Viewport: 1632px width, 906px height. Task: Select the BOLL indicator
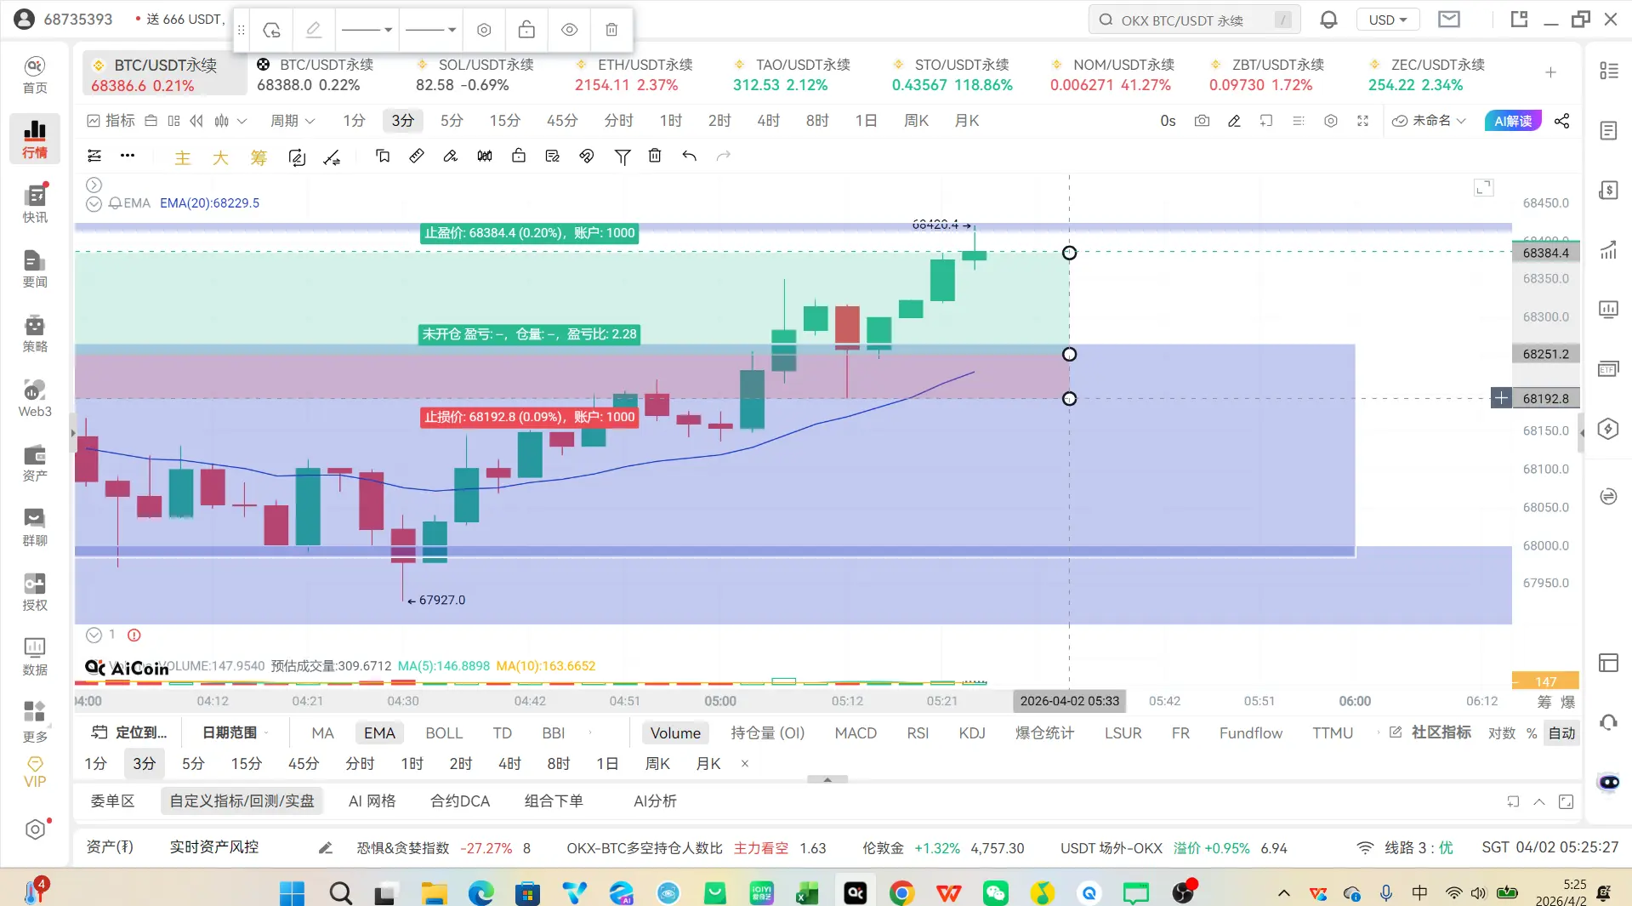click(444, 733)
